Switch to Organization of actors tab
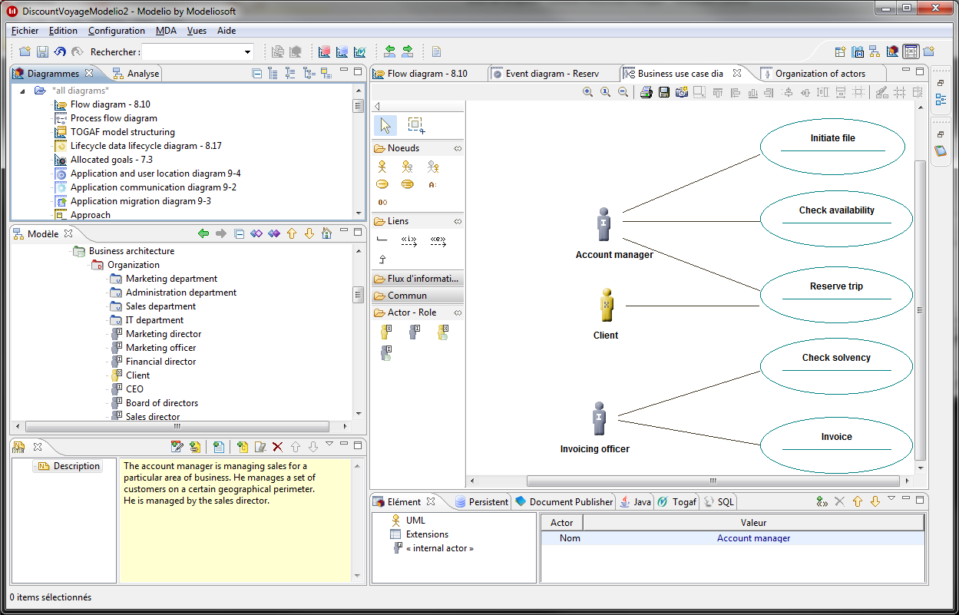 pos(820,74)
